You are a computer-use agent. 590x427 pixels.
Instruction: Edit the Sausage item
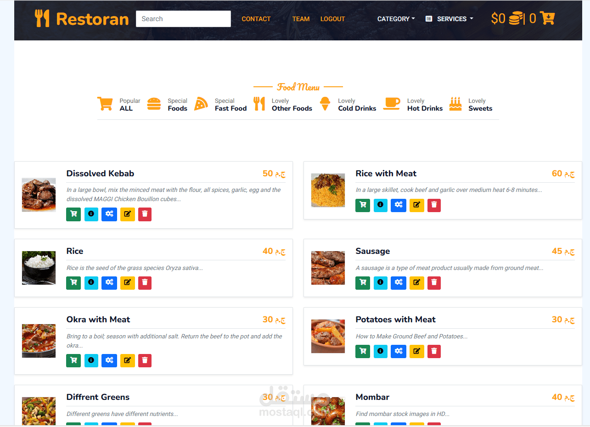(417, 283)
